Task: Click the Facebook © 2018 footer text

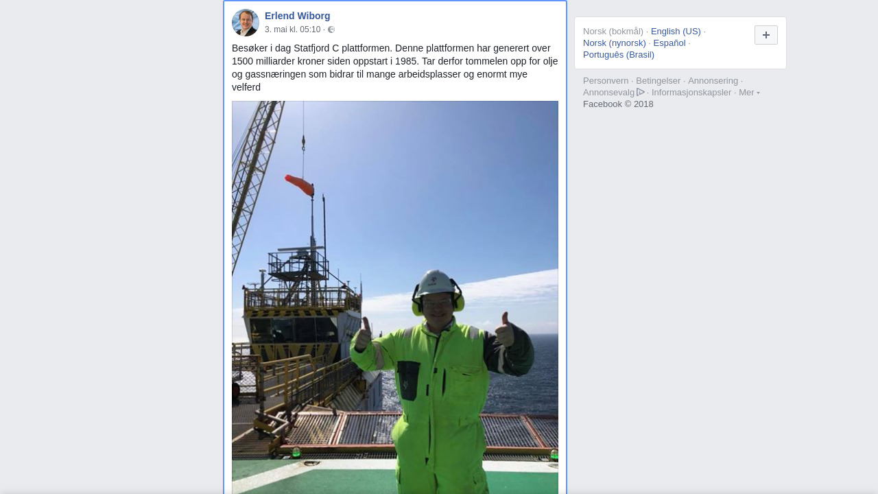Action: tap(618, 104)
